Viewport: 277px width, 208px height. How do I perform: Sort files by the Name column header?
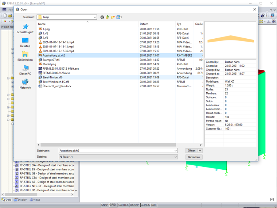[87, 24]
